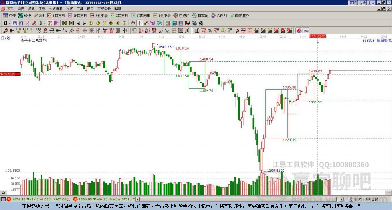Open the calendar icon
Screen dimensions: 392x210
point(168,23)
